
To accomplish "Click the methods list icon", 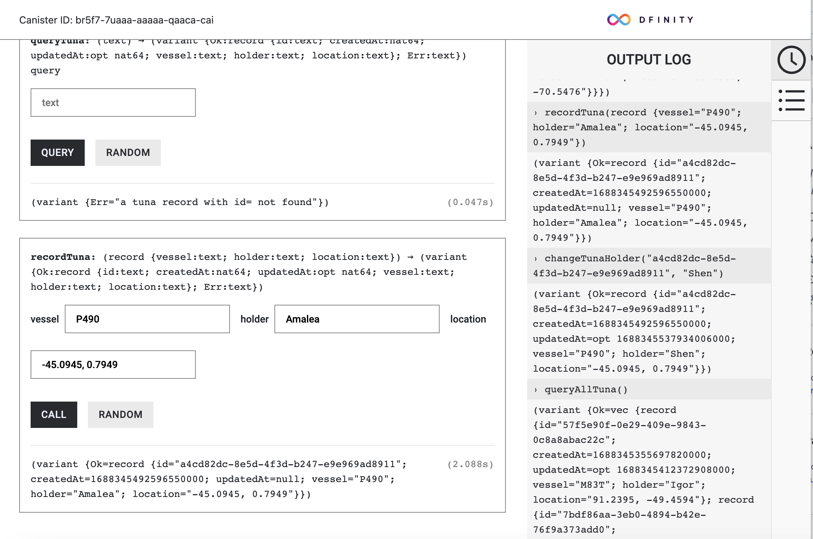I will coord(791,100).
